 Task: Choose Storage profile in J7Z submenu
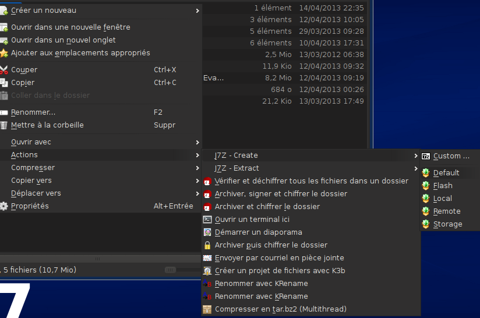[450, 224]
